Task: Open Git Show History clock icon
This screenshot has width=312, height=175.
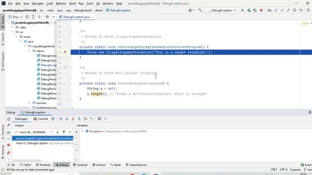Action: pos(294,10)
